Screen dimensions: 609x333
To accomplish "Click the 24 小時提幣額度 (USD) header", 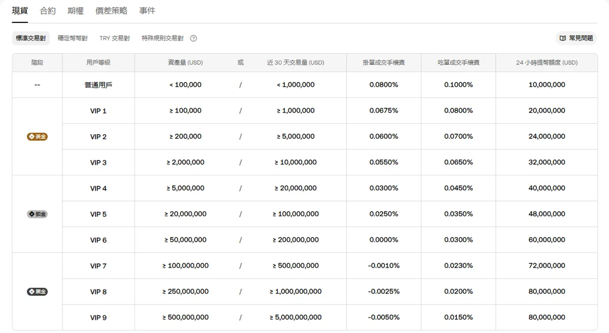I will click(547, 63).
